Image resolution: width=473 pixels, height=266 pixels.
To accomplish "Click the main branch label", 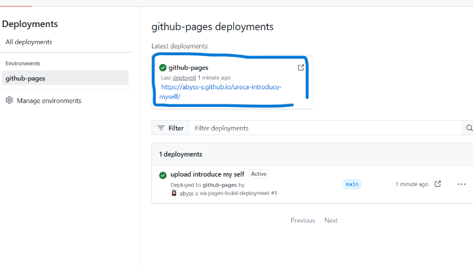I will pyautogui.click(x=352, y=184).
